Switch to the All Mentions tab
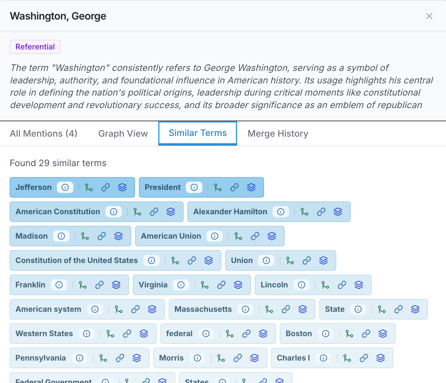 tap(43, 133)
